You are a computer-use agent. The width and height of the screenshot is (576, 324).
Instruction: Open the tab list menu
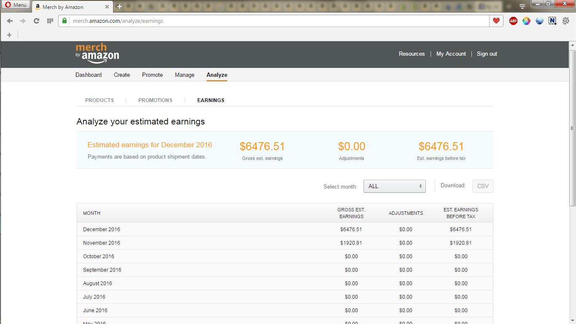click(522, 6)
